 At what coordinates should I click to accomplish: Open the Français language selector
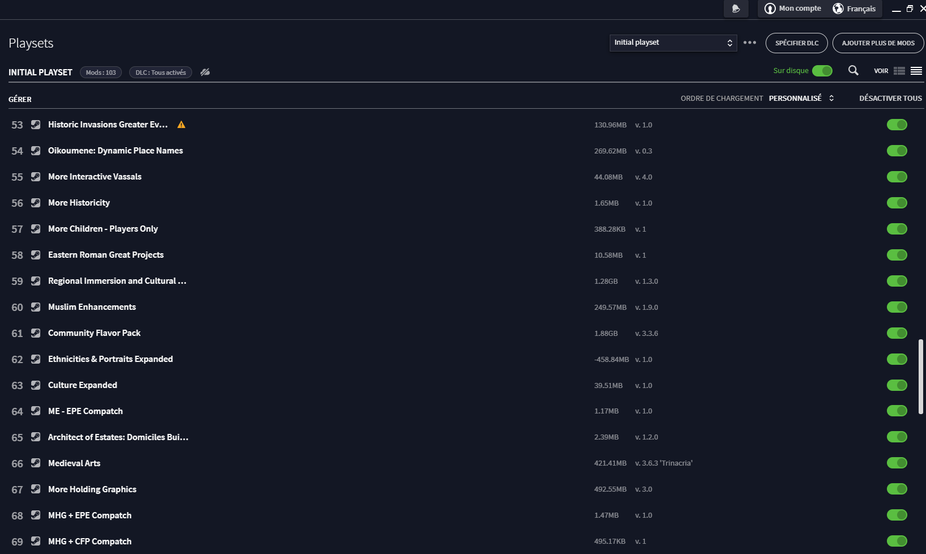pyautogui.click(x=854, y=8)
